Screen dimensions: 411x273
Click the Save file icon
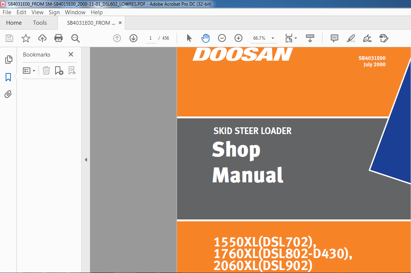coord(9,38)
